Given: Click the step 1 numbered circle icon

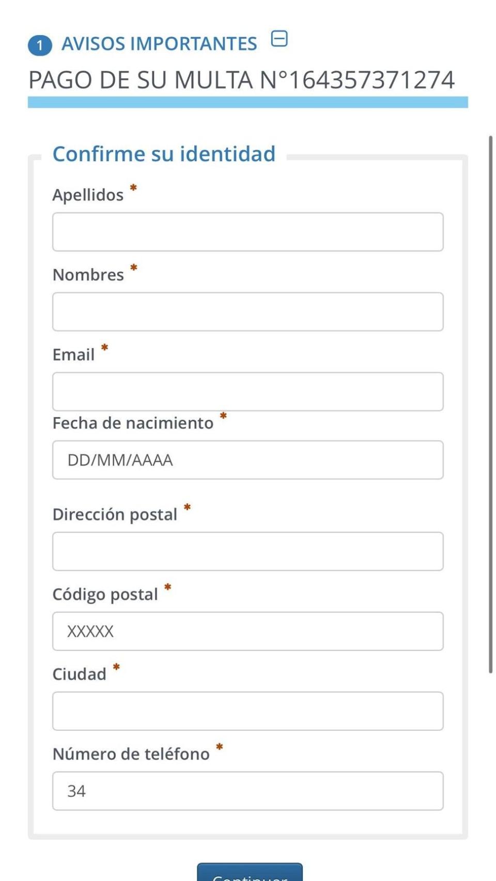Looking at the screenshot, I should point(39,43).
